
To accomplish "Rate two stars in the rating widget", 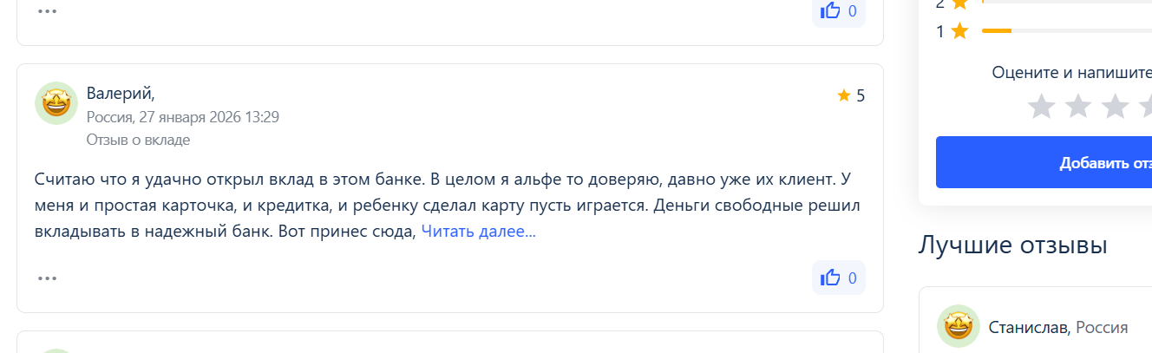I will point(1077,108).
